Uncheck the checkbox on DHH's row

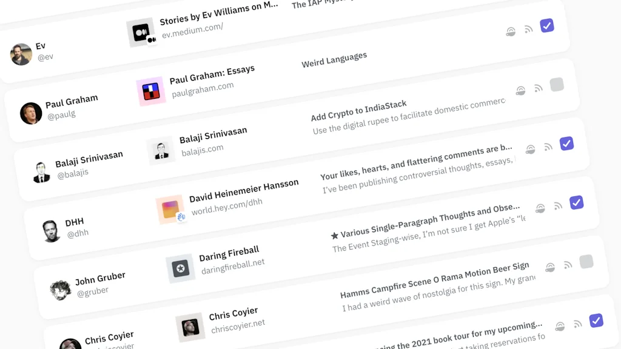tap(577, 202)
